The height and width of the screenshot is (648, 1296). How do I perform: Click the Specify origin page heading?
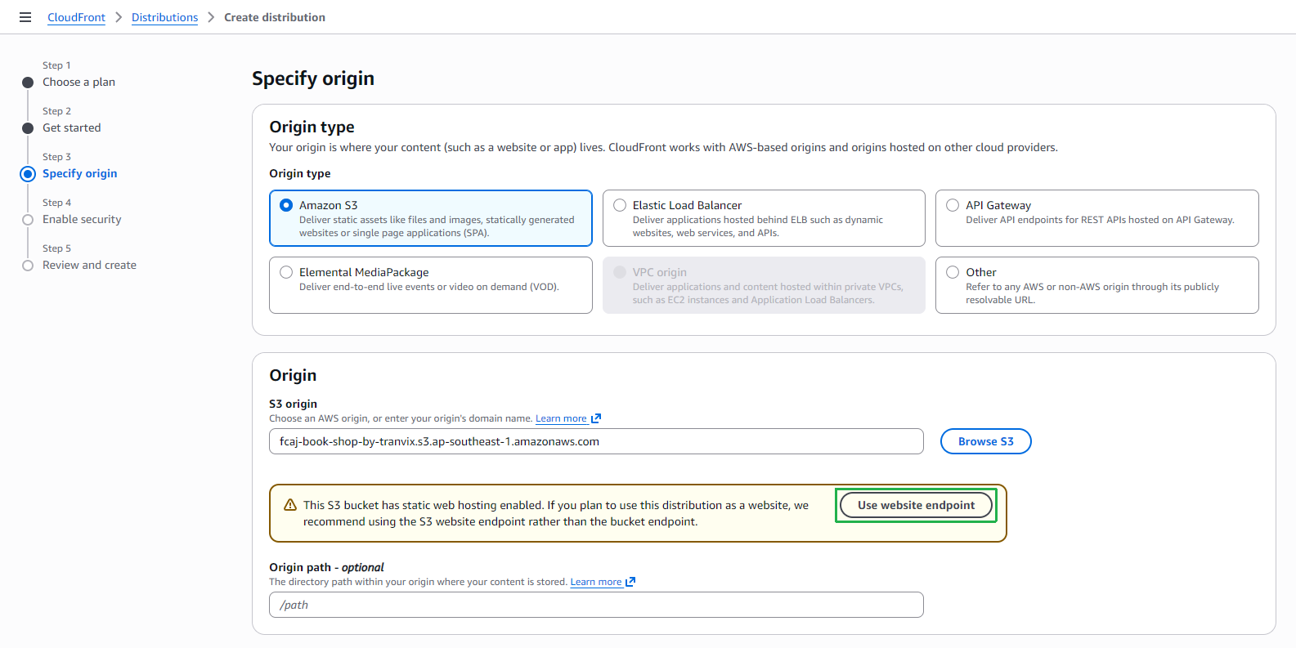[x=313, y=78]
